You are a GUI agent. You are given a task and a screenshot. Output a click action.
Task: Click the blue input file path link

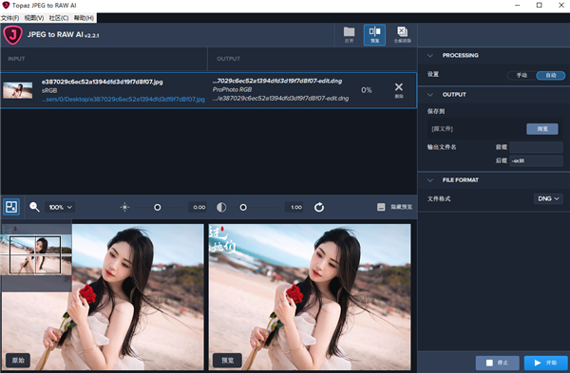coord(123,99)
